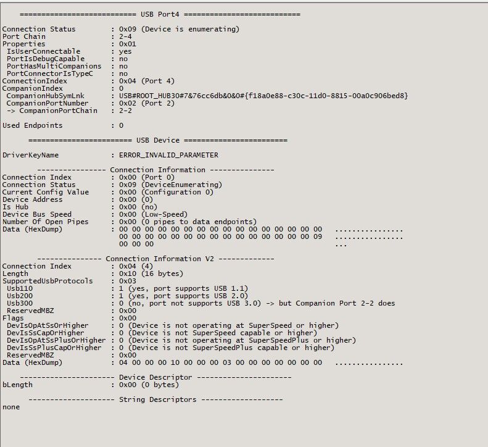Click the USB Device section header
Screen dimensions: 488x447
coord(158,140)
